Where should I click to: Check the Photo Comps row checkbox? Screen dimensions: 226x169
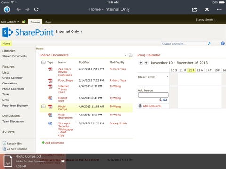click(x=43, y=107)
